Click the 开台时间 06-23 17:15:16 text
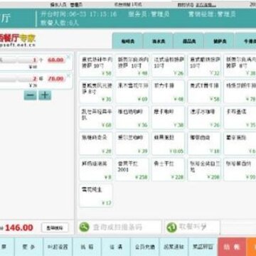The image size is (256, 256). point(79,14)
